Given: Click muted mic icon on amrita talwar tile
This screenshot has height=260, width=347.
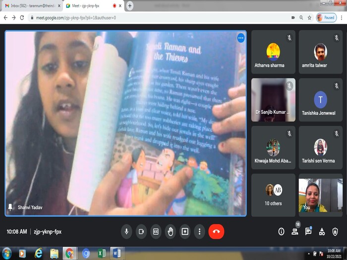Looking at the screenshot, I should [x=337, y=38].
